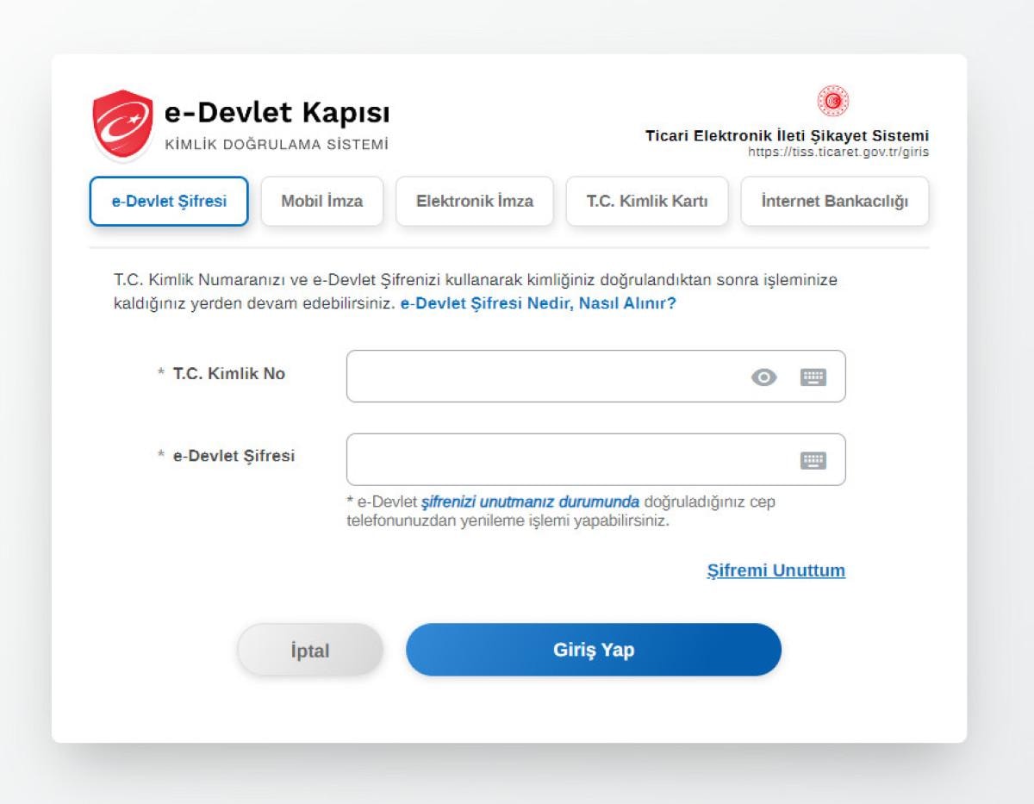Switch to the Elektronik İmza tab
The height and width of the screenshot is (804, 1034).
474,202
